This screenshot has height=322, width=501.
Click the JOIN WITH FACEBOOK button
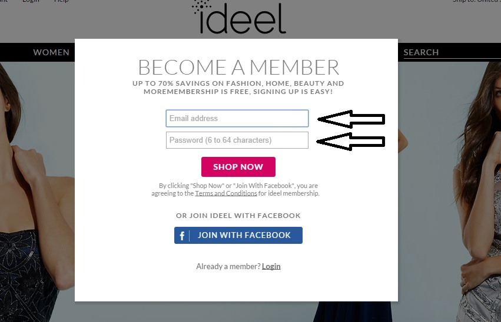238,236
